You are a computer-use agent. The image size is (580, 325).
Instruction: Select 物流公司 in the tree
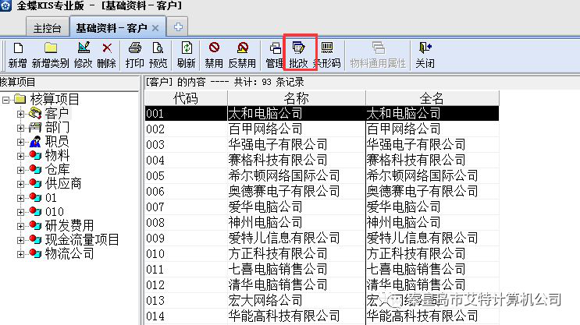[x=69, y=254]
